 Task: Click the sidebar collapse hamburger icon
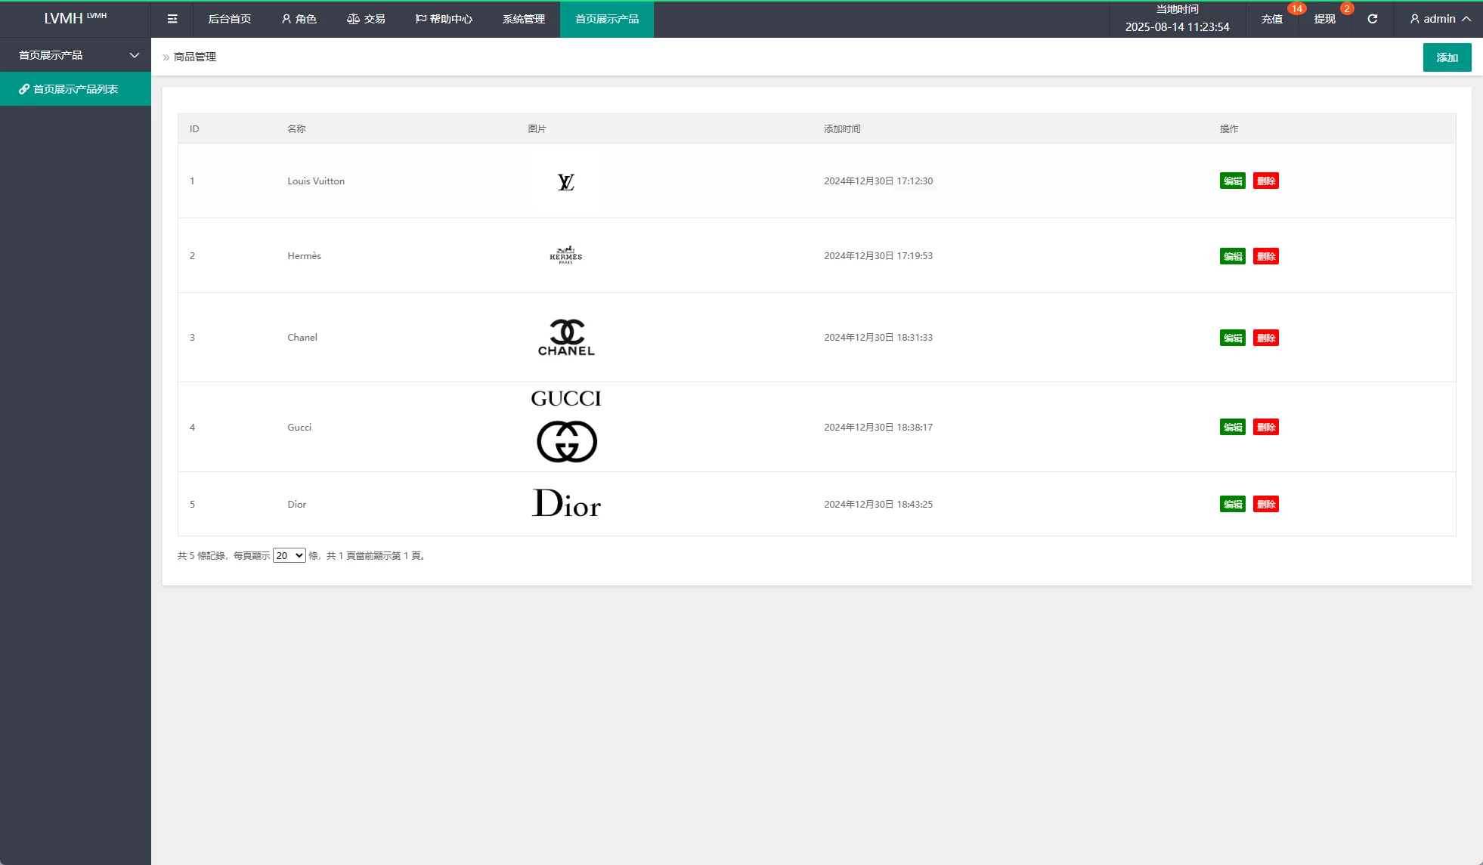172,19
